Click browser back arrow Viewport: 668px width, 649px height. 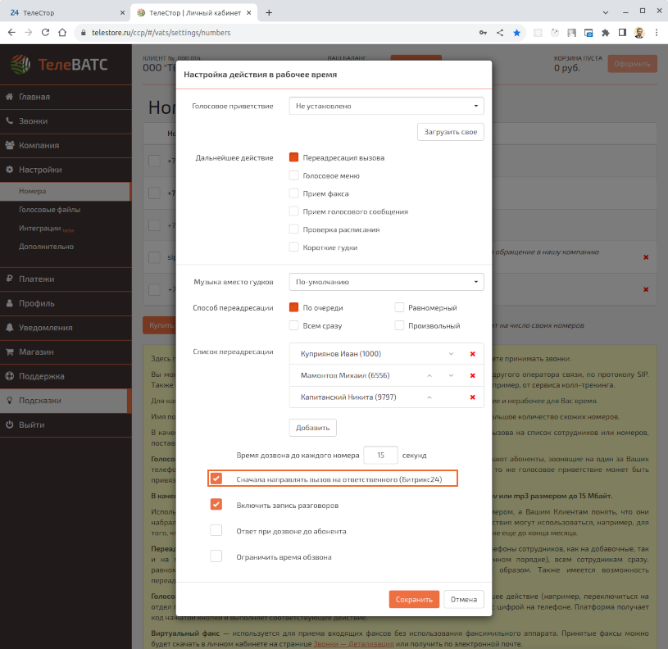pos(11,32)
